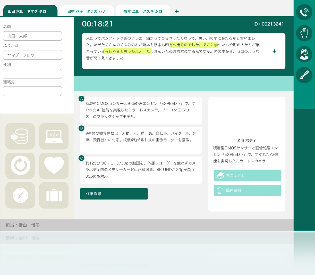Select answer card about EXPEED 7 flagship

point(141,111)
